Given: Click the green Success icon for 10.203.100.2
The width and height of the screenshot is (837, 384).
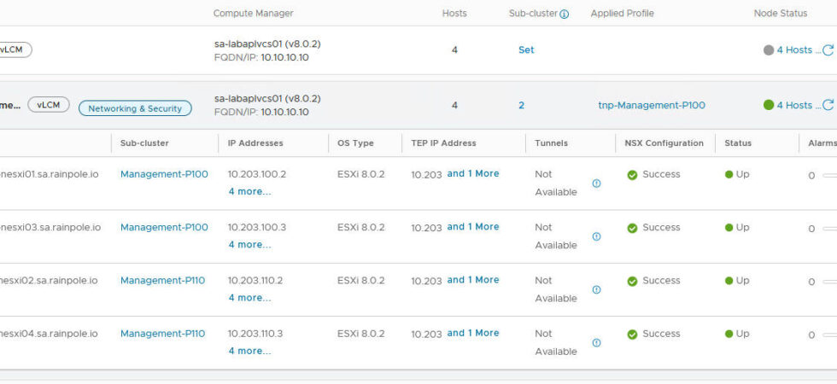Looking at the screenshot, I should 632,175.
